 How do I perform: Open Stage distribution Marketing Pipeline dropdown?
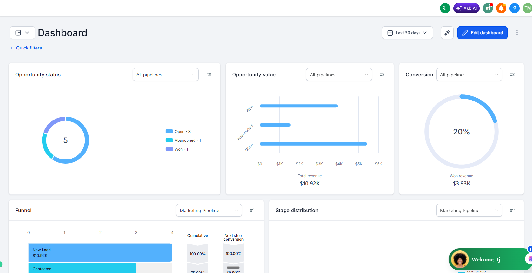[469, 210]
